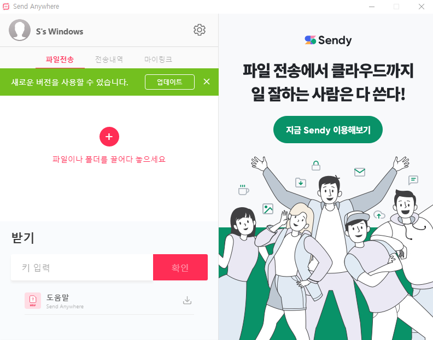Click the 업데이트 update button
This screenshot has height=340, width=433.
[x=169, y=82]
